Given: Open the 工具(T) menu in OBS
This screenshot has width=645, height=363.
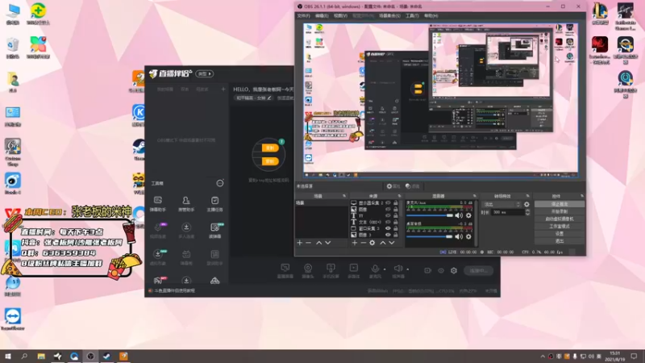Looking at the screenshot, I should coord(412,15).
